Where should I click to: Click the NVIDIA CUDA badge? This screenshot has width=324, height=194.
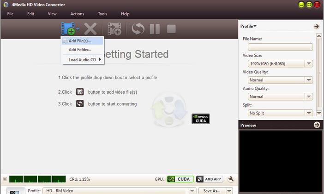[x=201, y=119]
